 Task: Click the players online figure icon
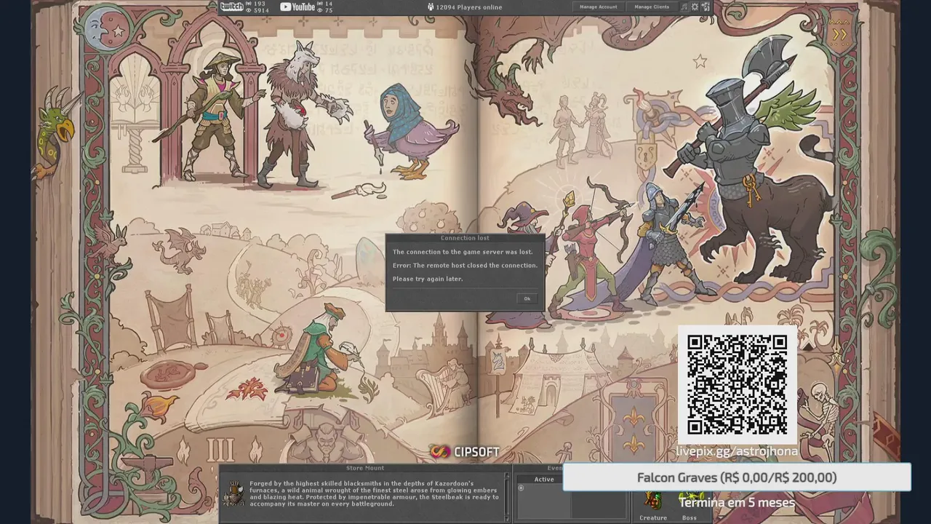(x=431, y=7)
